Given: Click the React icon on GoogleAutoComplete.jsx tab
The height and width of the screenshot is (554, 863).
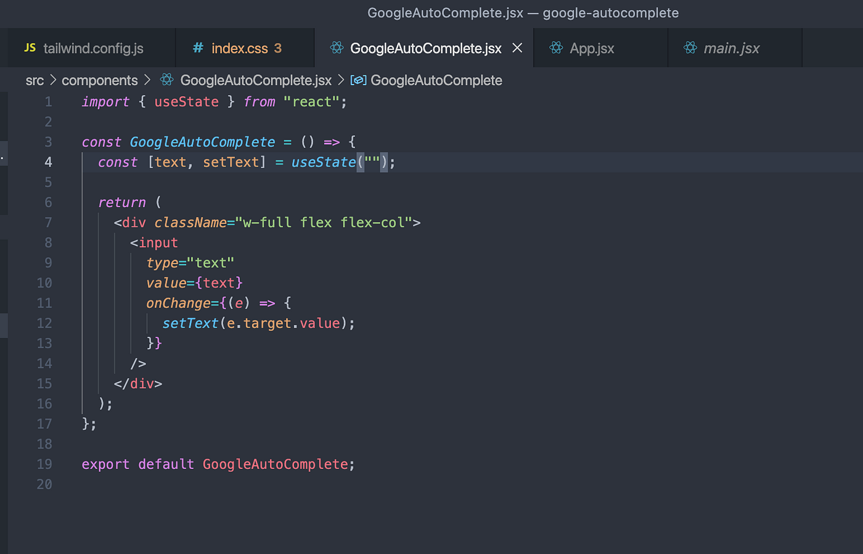Looking at the screenshot, I should 337,48.
